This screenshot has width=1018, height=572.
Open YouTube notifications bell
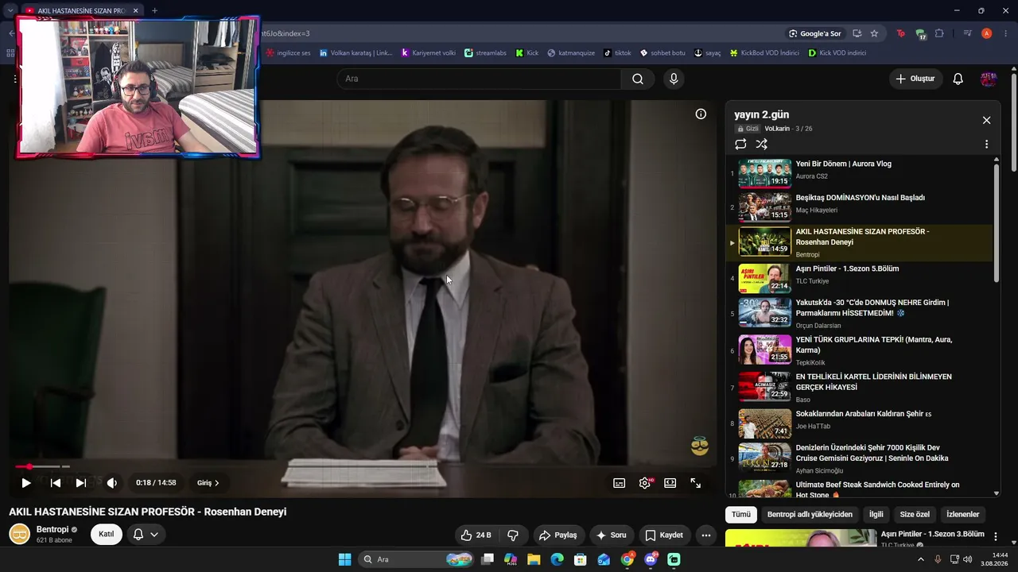click(x=958, y=79)
